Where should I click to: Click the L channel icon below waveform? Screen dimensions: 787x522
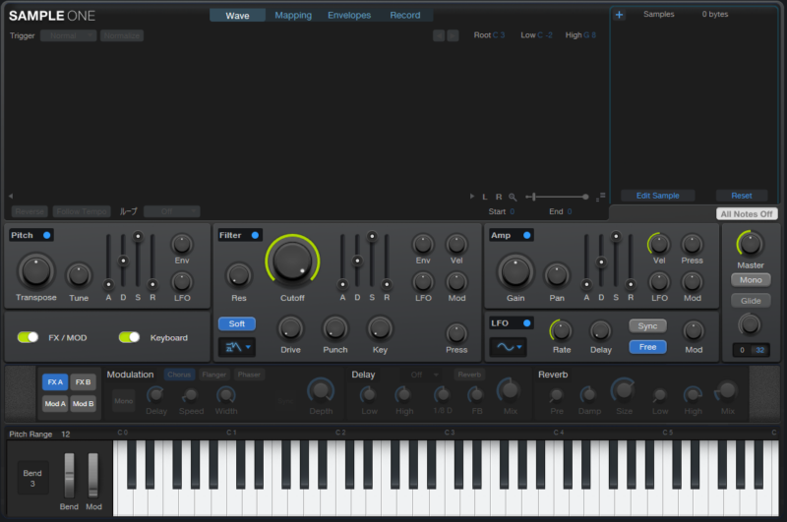click(484, 197)
